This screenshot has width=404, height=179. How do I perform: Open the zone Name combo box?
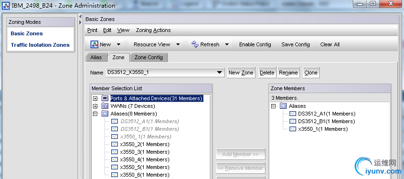point(165,73)
